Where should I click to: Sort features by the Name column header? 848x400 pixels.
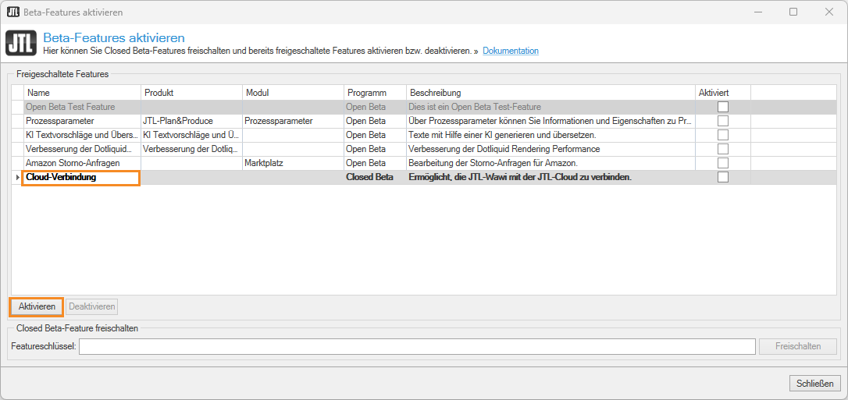pos(81,93)
